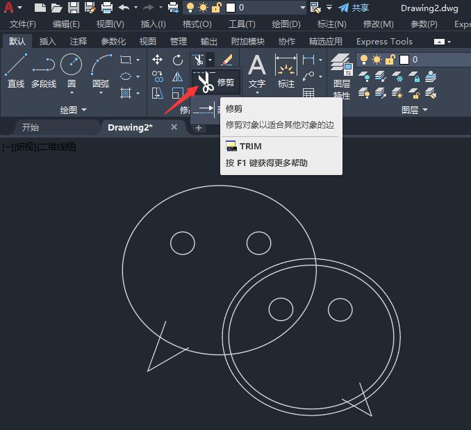
Task: Open the Circle tool dropdown arrow
Action: (72, 93)
